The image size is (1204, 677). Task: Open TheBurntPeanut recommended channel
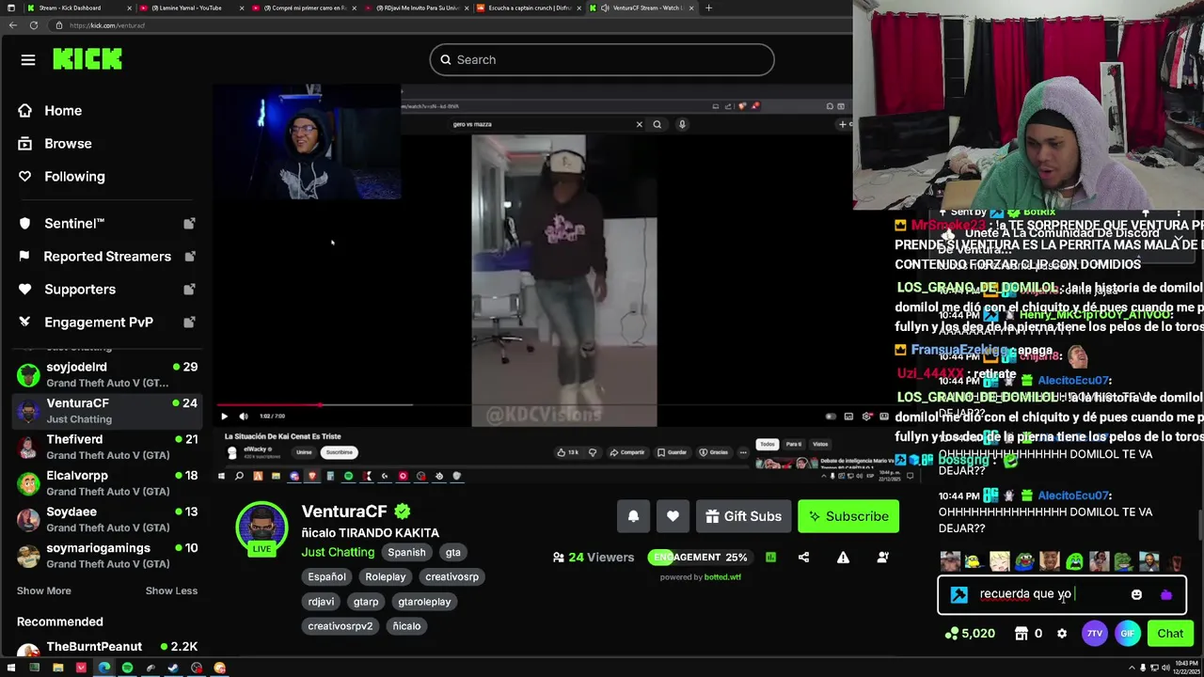click(106, 649)
